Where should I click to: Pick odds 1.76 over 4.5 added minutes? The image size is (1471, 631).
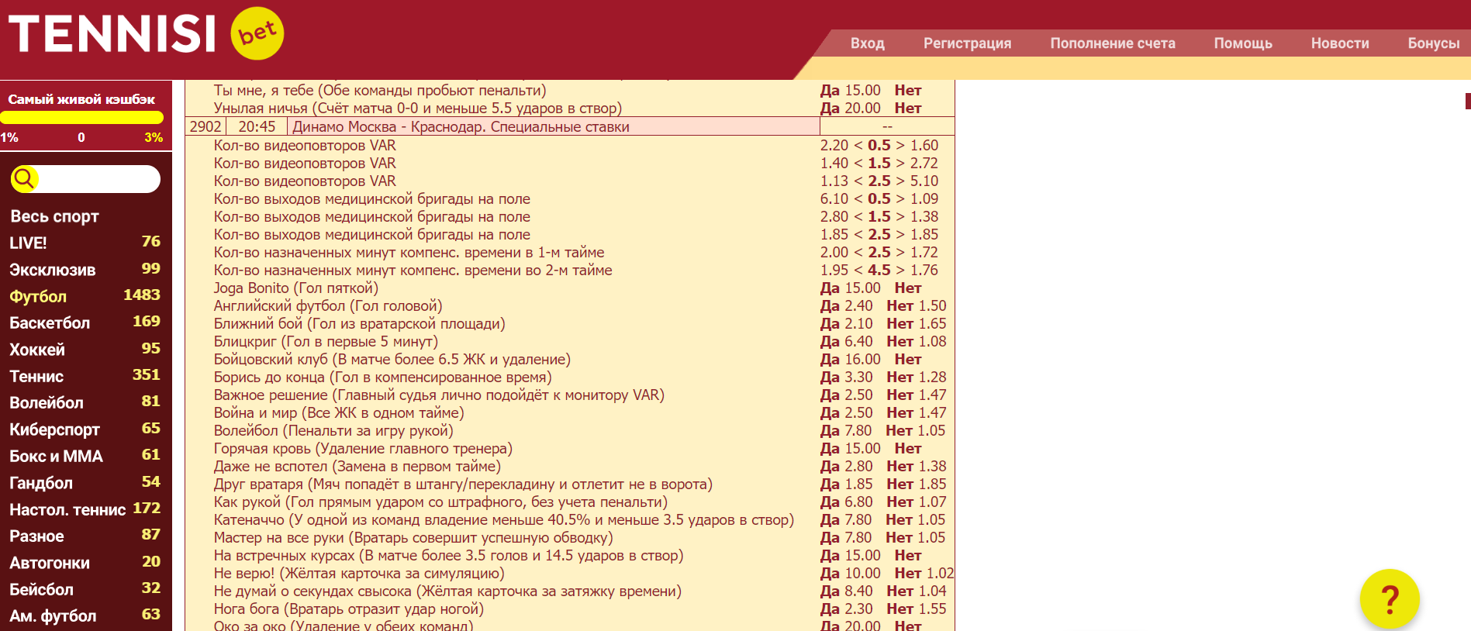[x=924, y=271]
